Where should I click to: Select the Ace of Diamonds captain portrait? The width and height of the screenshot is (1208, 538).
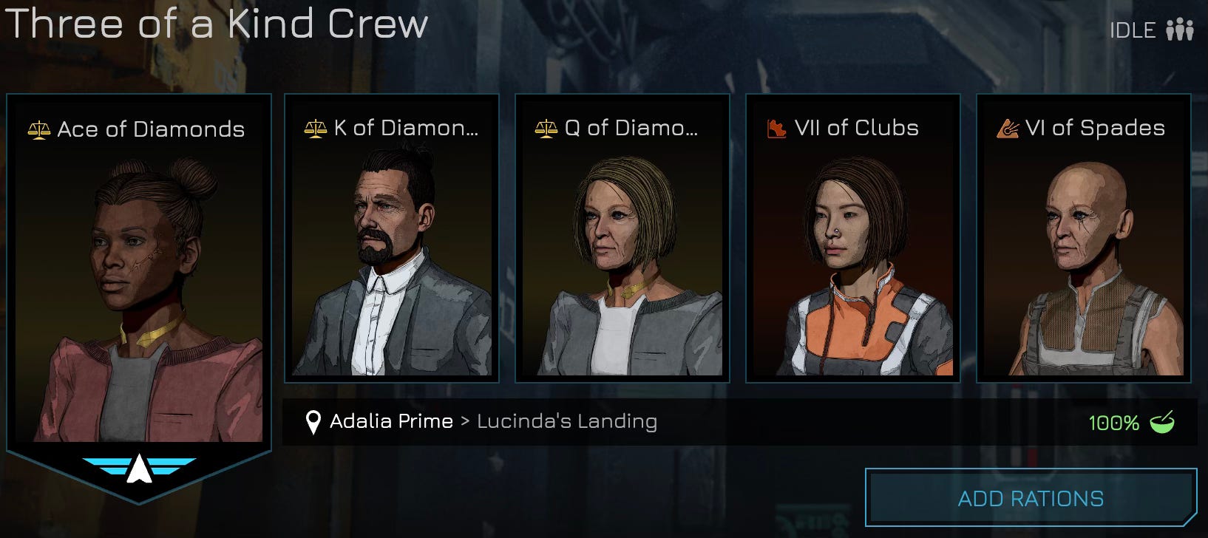pyautogui.click(x=139, y=292)
